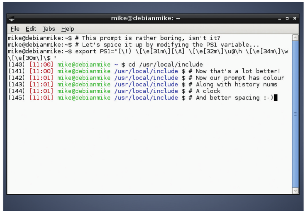308x215 pixels.
Task: Click the mike@debianmike: ~ title bar text
Action: pyautogui.click(x=146, y=18)
